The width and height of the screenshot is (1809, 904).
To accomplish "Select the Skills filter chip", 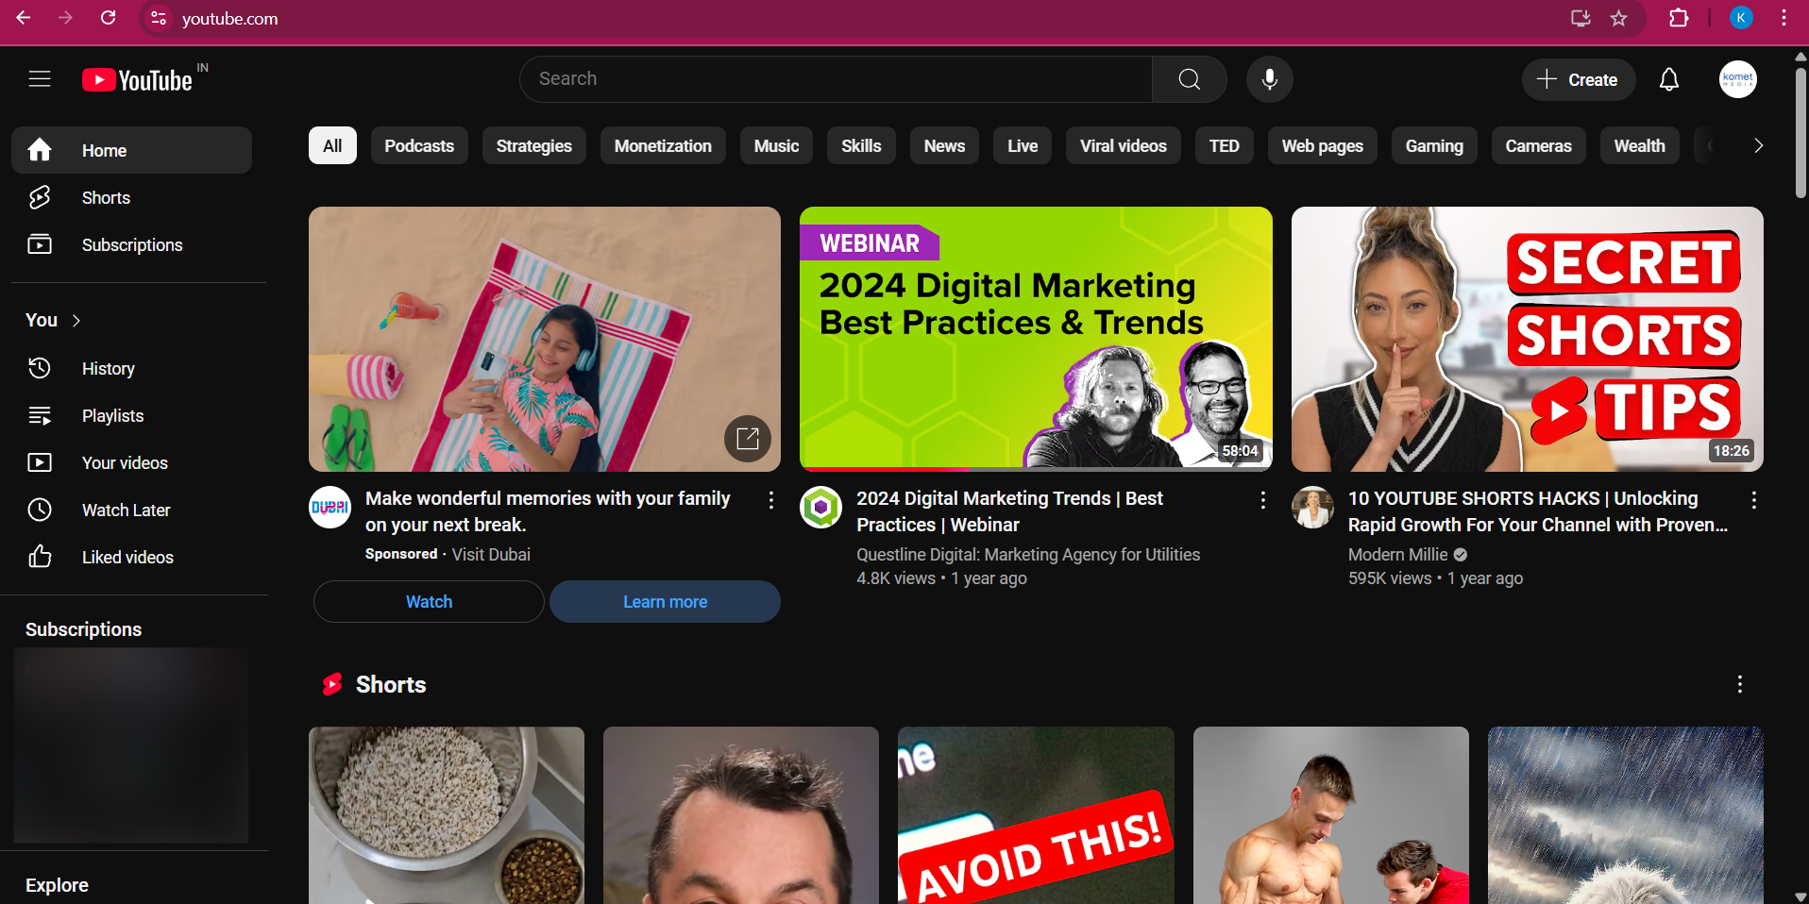I will tap(861, 145).
